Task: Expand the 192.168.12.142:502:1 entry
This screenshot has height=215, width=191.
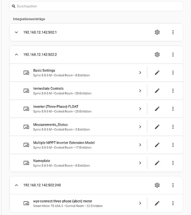Action: point(16,32)
